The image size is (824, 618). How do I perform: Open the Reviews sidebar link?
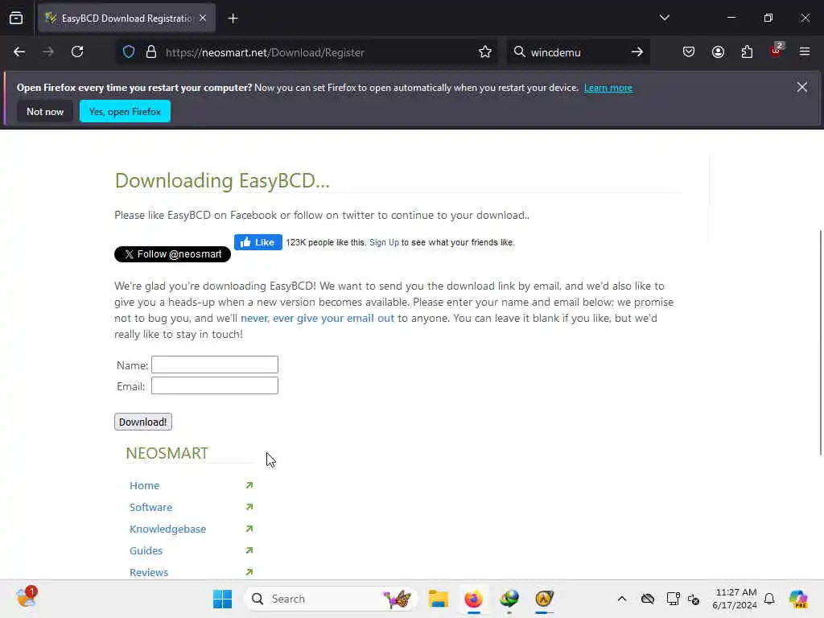(x=149, y=572)
